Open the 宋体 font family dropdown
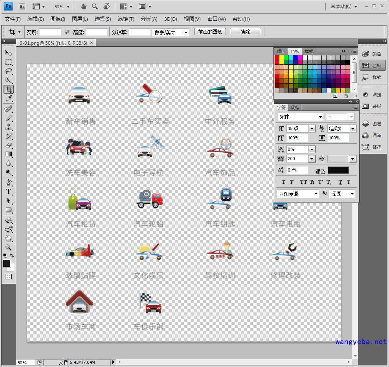389x367 pixels. 301,117
